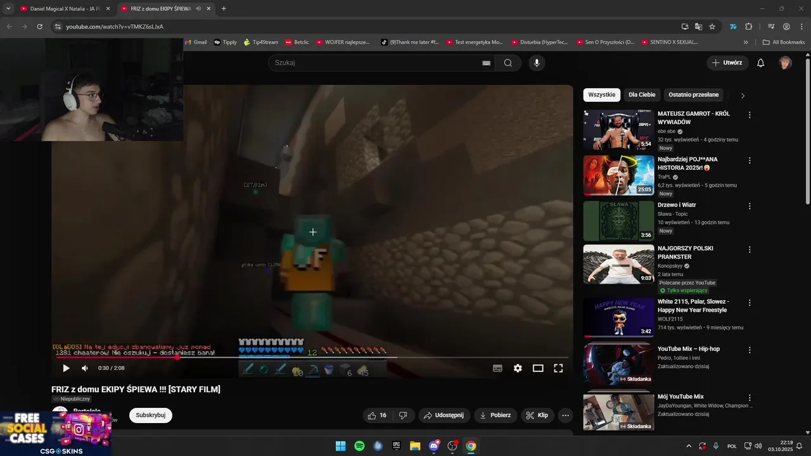Open Extensions puzzle icon
The height and width of the screenshot is (456, 811).
point(748,27)
